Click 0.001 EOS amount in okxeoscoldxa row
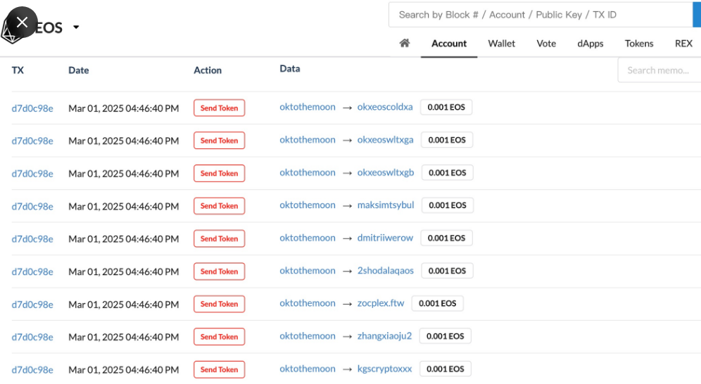 (446, 107)
